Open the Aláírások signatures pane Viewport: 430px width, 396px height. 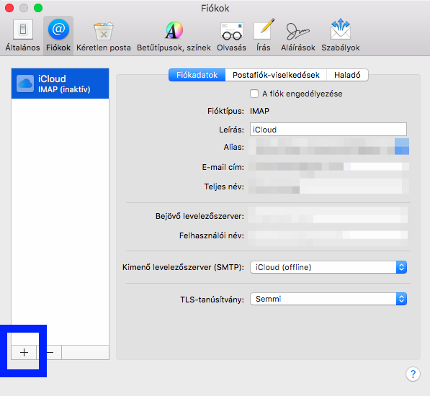(x=297, y=35)
